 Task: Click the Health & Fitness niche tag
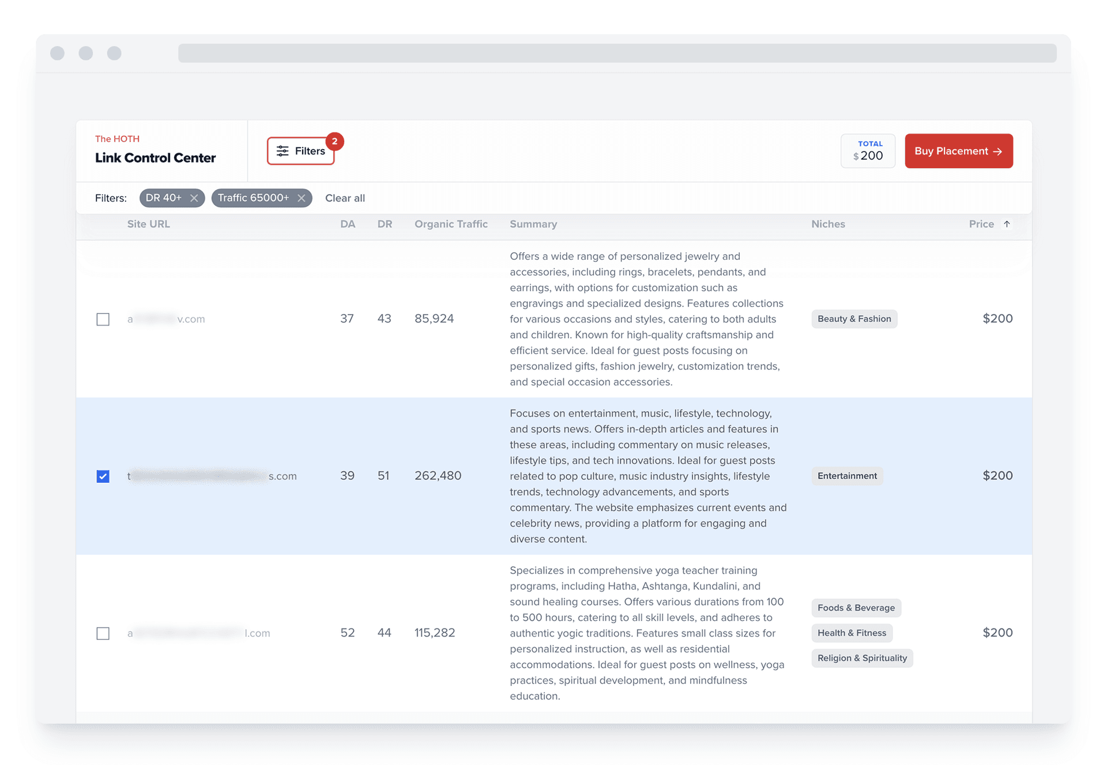coord(851,633)
